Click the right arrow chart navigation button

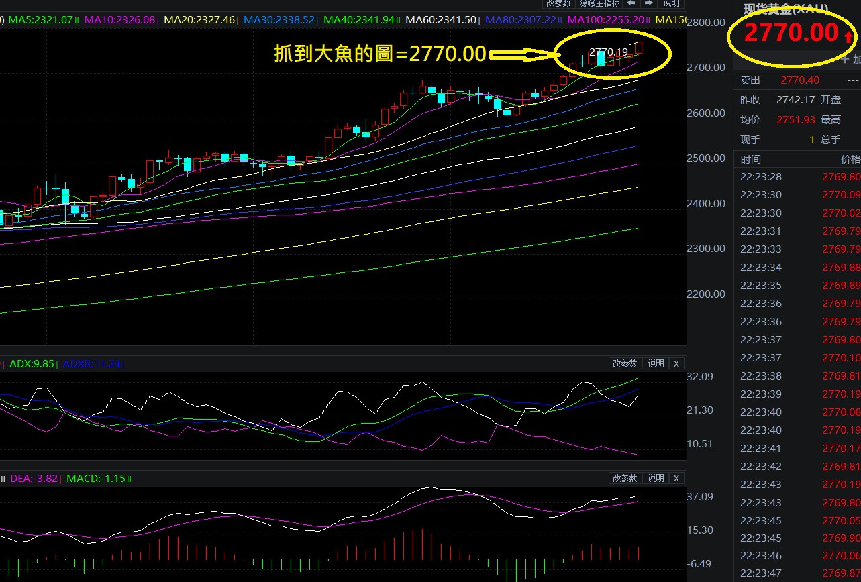(648, 3)
